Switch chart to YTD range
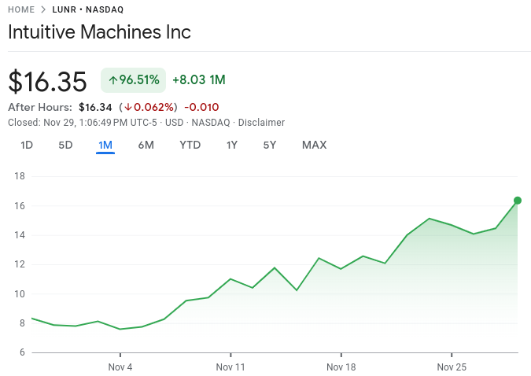This screenshot has height=376, width=531. tap(190, 145)
